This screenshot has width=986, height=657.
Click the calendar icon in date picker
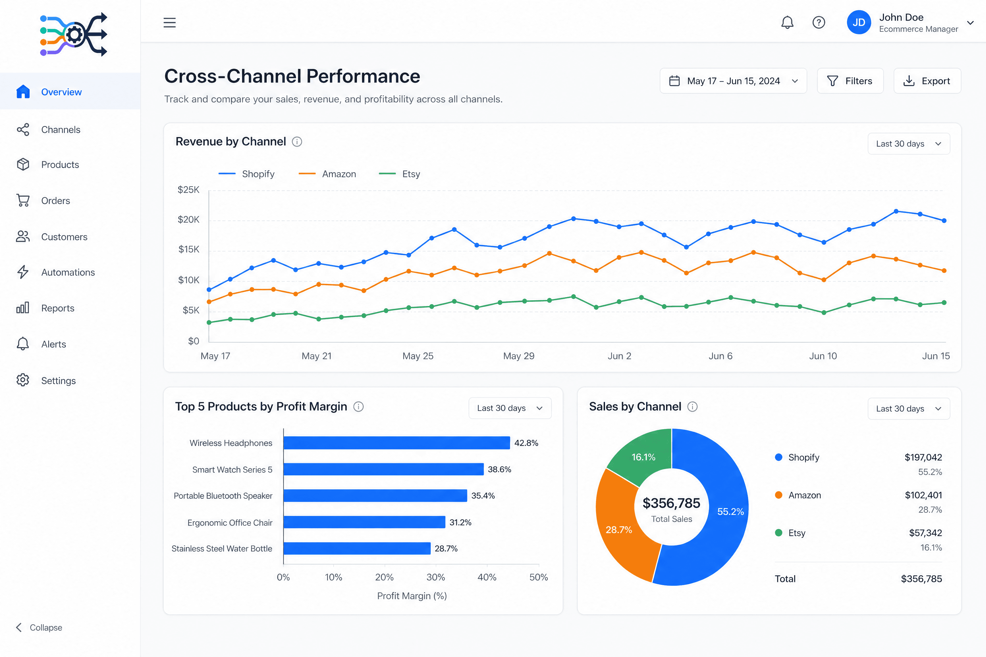click(x=674, y=81)
